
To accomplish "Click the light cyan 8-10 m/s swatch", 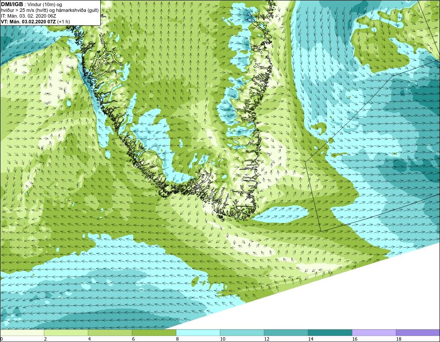I will coord(198,333).
